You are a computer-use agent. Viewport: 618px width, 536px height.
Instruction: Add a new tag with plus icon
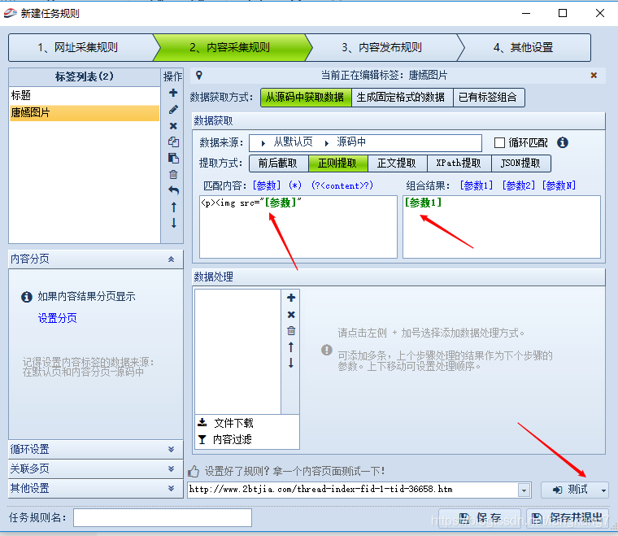pos(173,93)
